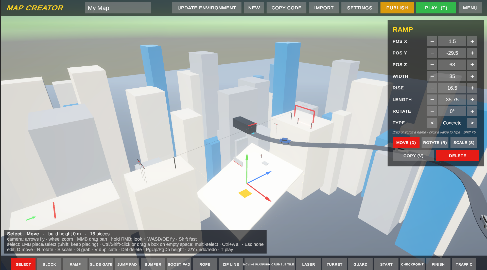This screenshot has height=270, width=487.
Task: Click UPDATE ENVIRONMENT button
Action: click(206, 8)
